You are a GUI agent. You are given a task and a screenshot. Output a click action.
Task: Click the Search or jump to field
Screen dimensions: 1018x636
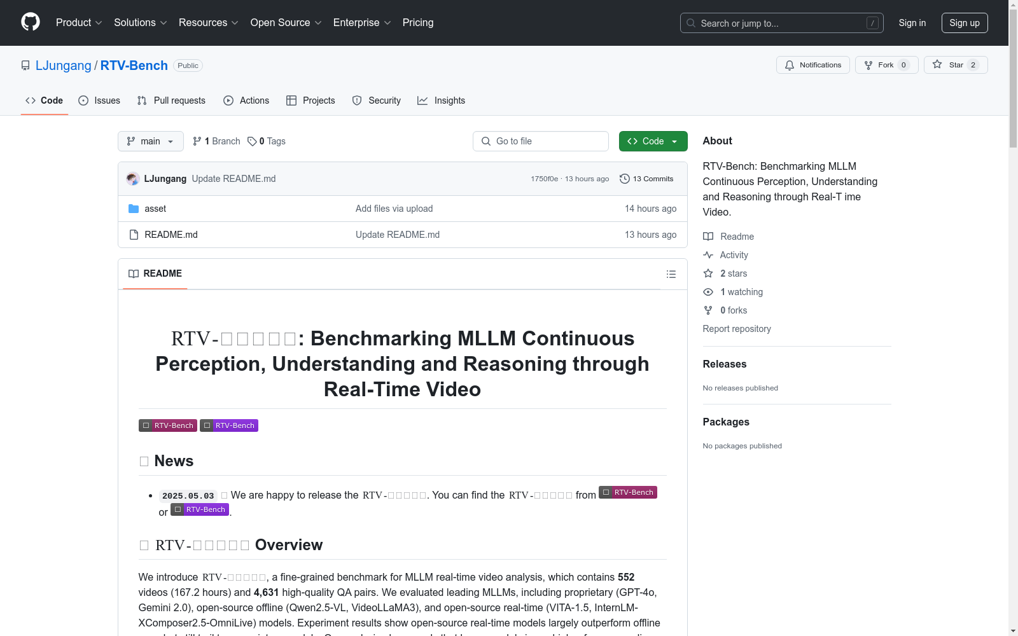pos(782,23)
